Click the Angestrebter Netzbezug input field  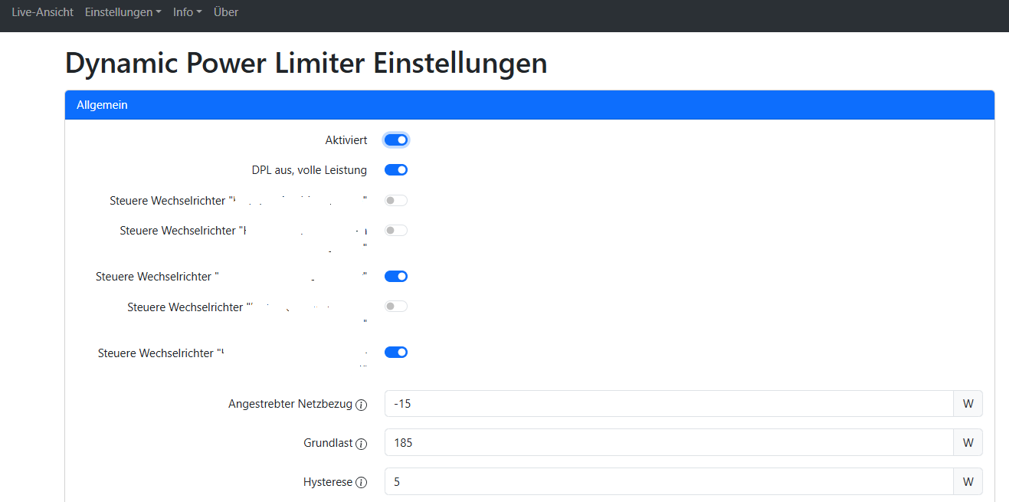668,404
